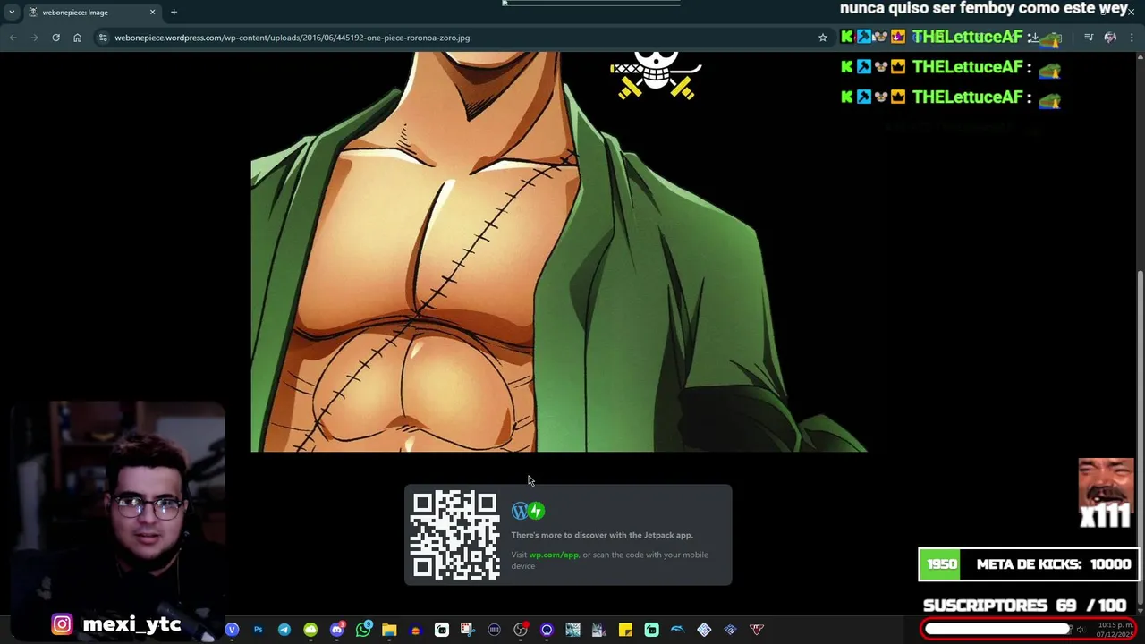Open the wp.com/app link
Screen dimensions: 1145x644
554,555
